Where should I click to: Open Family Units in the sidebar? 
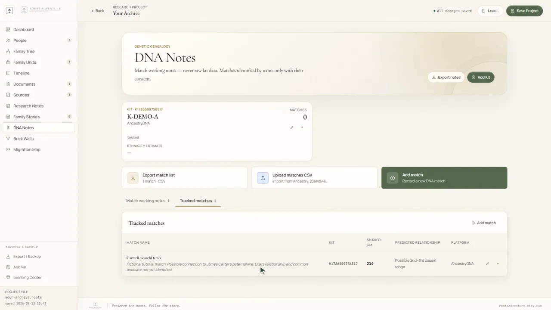[x=39, y=62]
